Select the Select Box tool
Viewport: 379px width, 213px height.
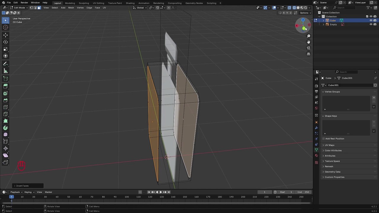[x=5, y=20]
